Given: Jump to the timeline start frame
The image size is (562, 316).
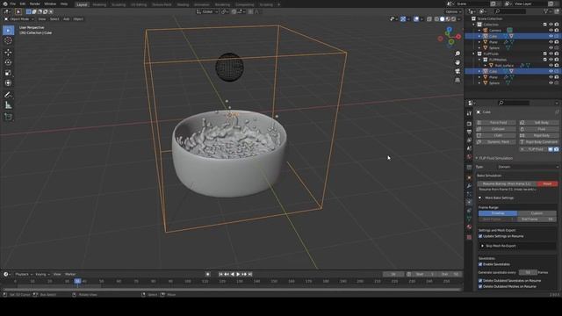Looking at the screenshot, I should click(220, 274).
